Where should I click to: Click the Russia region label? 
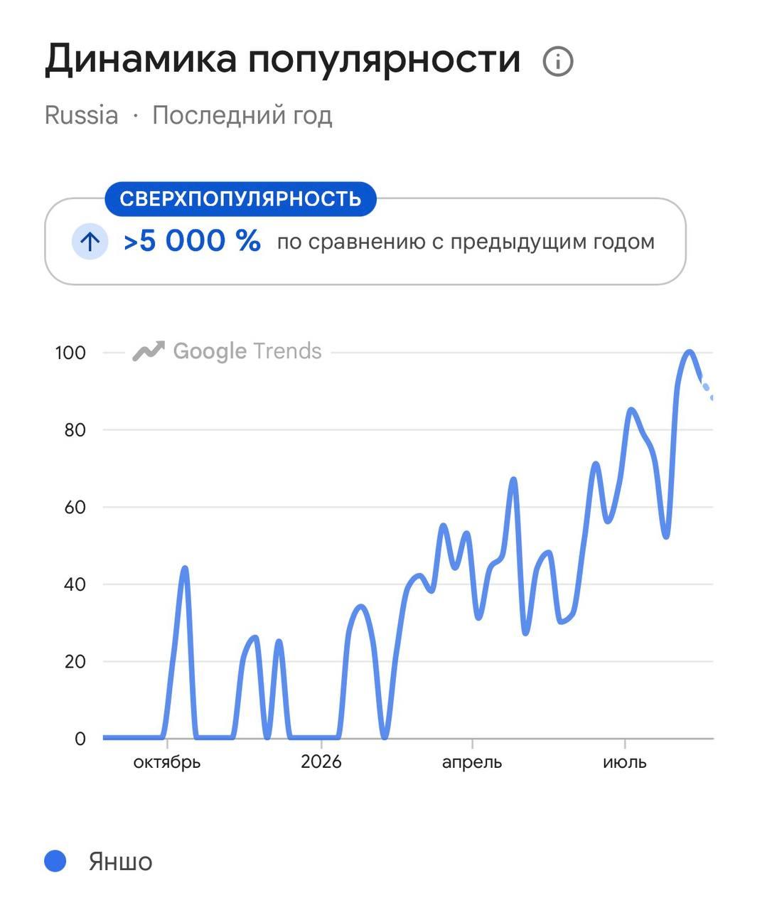click(x=81, y=115)
